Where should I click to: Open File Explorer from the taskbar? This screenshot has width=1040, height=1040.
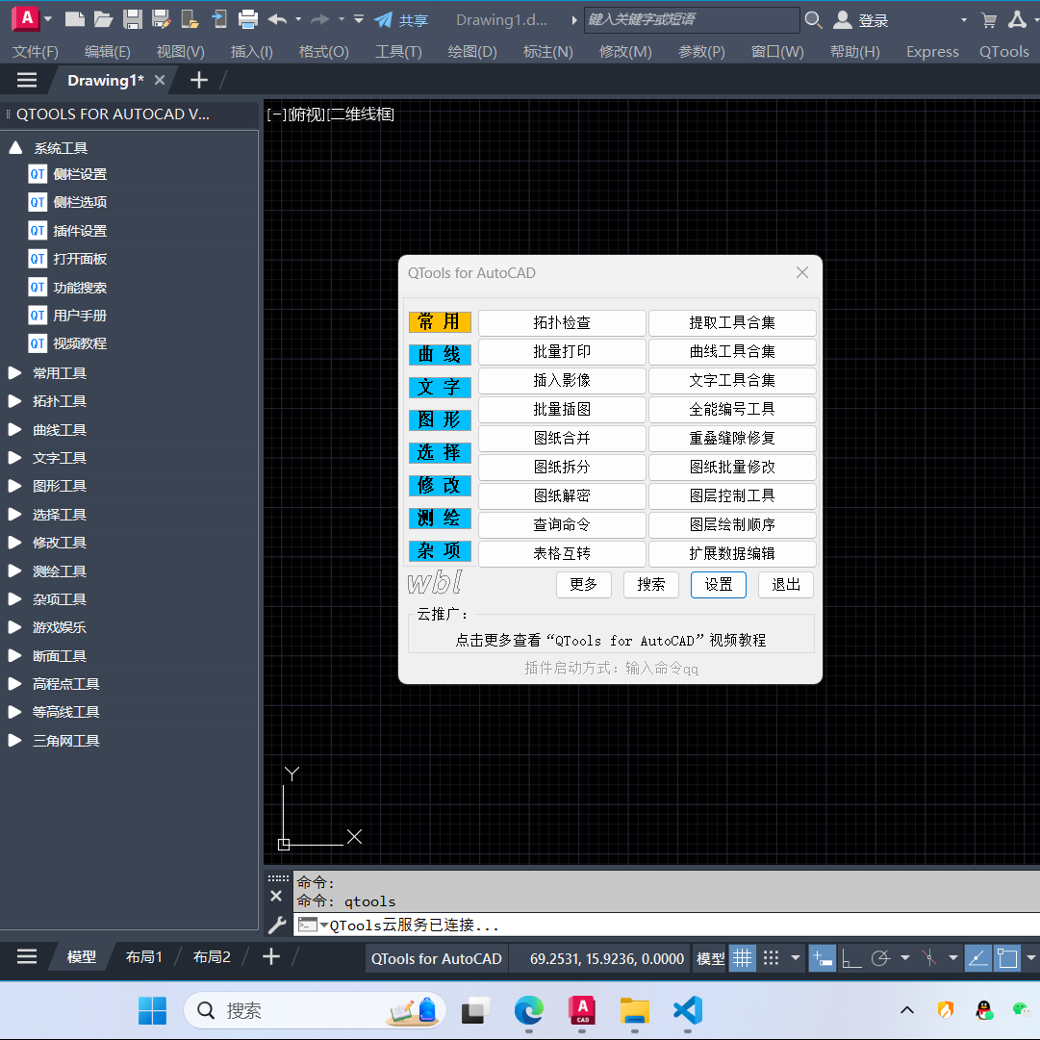pos(635,1010)
